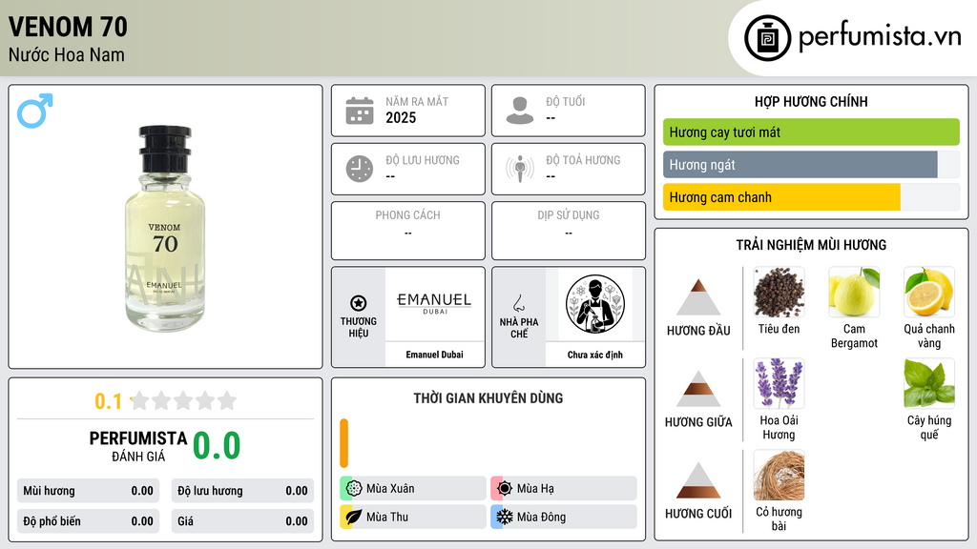The image size is (977, 549).
Task: Click the Tiêu đen note image
Action: pyautogui.click(x=779, y=292)
